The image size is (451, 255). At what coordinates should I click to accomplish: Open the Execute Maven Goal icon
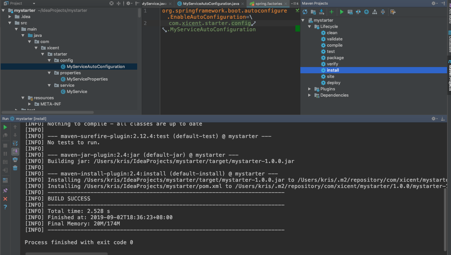point(350,12)
